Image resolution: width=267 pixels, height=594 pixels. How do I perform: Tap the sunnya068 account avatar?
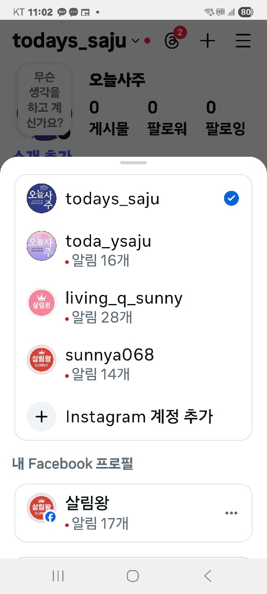coord(41,360)
